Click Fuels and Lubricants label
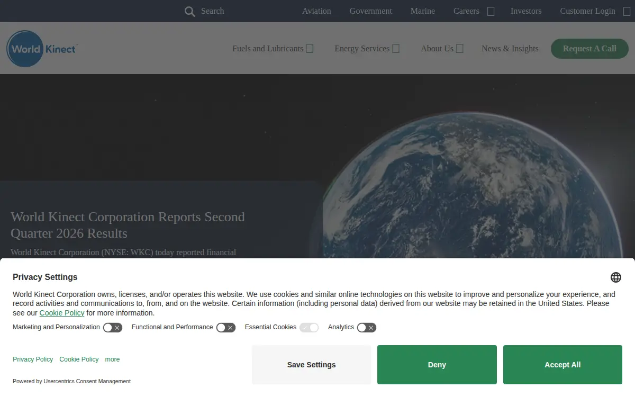 click(x=268, y=49)
